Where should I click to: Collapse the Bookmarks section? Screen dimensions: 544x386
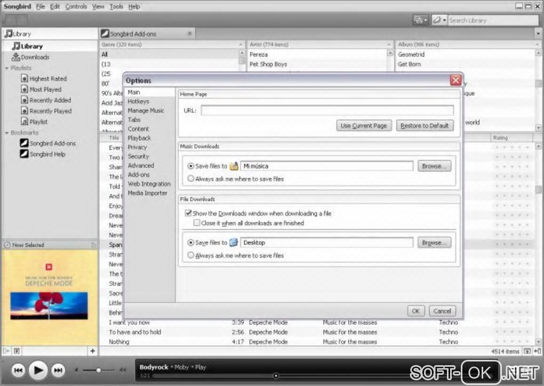pos(6,133)
